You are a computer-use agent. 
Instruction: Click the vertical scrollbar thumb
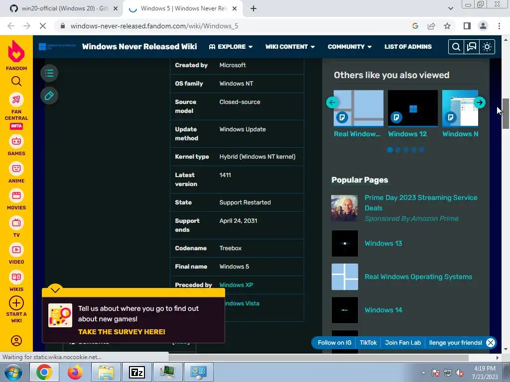(506, 114)
